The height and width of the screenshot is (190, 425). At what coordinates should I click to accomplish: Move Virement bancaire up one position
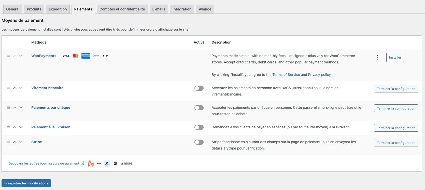[15, 88]
